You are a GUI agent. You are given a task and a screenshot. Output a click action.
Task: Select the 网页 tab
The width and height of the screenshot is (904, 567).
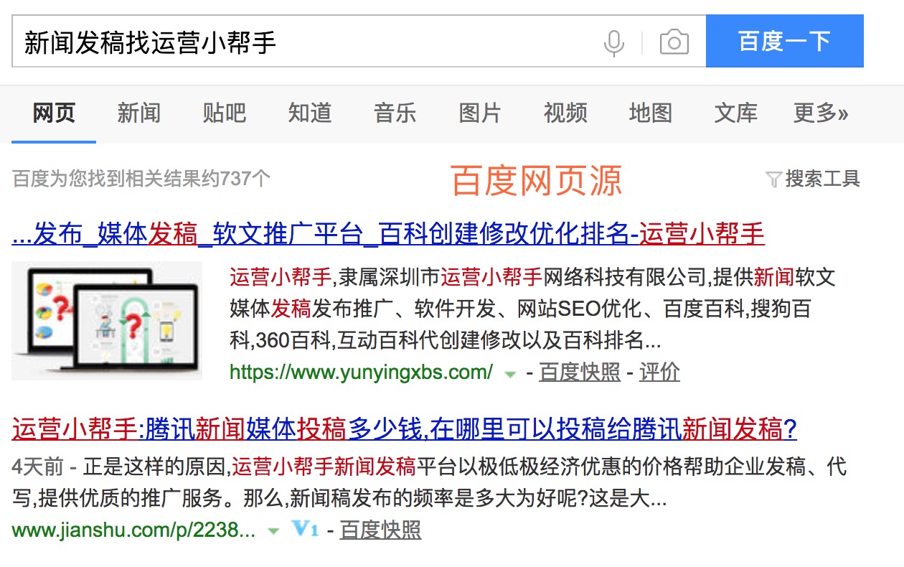point(54,113)
